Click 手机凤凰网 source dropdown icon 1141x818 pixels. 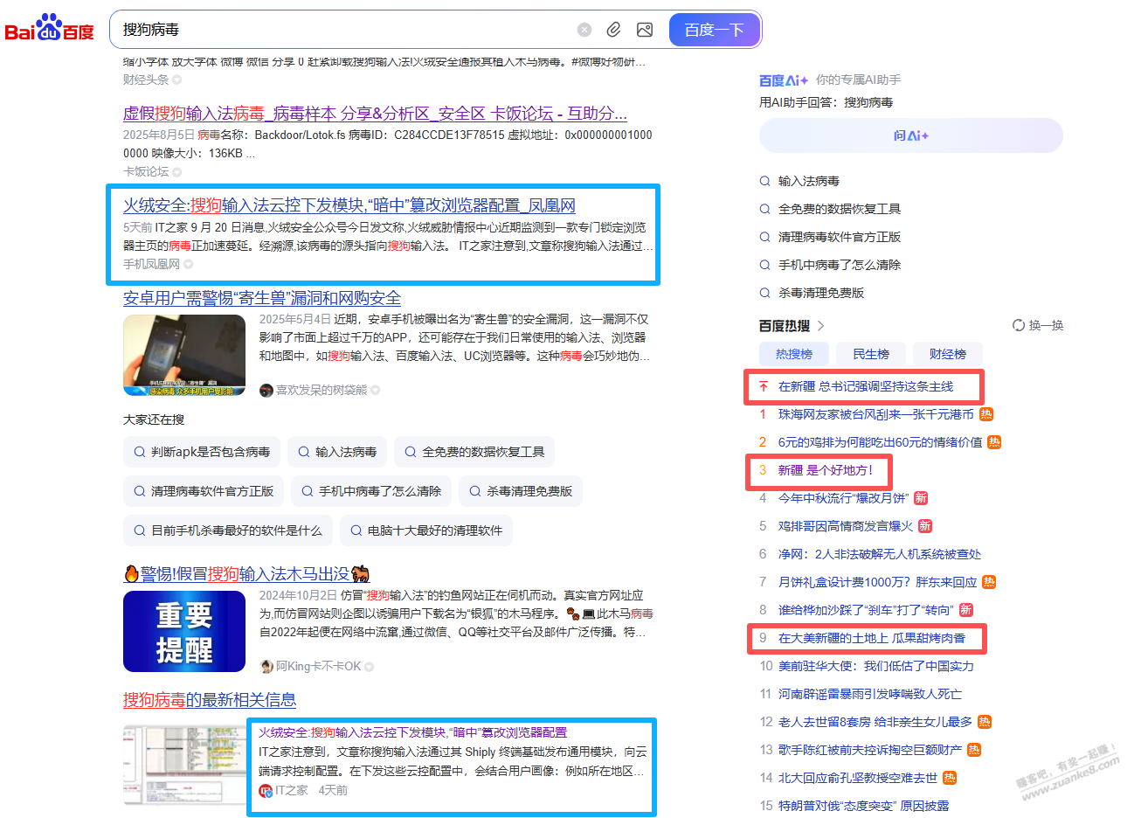coord(189,265)
